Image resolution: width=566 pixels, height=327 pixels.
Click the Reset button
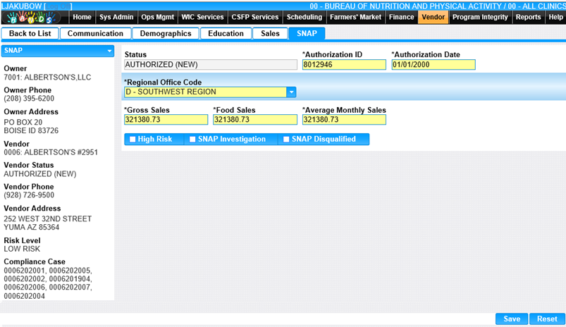point(547,319)
